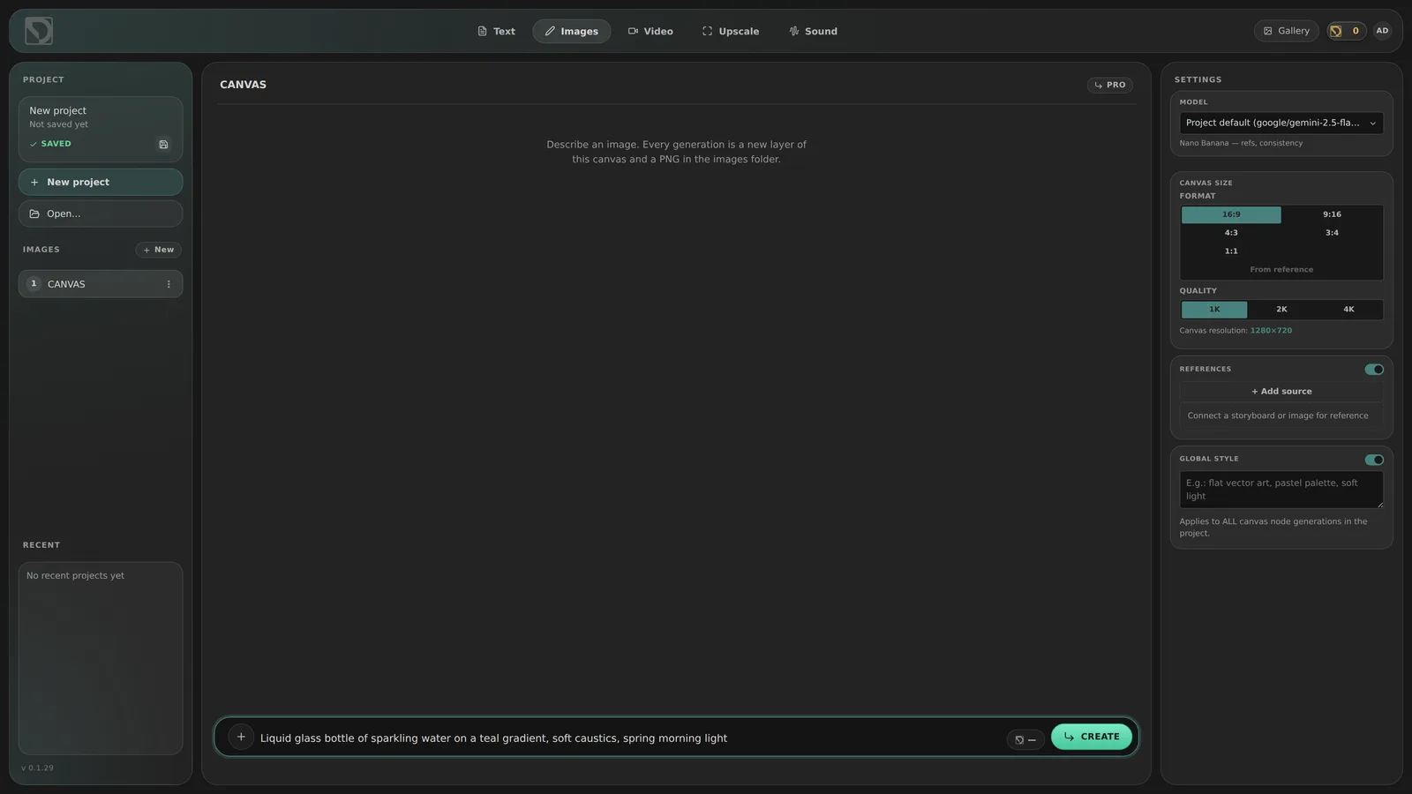Switch to the Images tab

tap(571, 31)
